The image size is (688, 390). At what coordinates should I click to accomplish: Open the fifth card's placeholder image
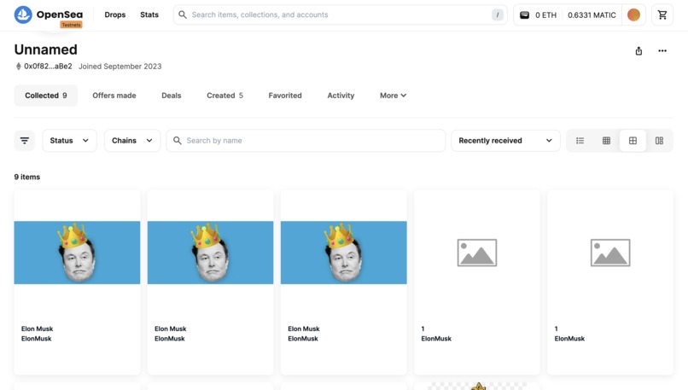coord(610,253)
